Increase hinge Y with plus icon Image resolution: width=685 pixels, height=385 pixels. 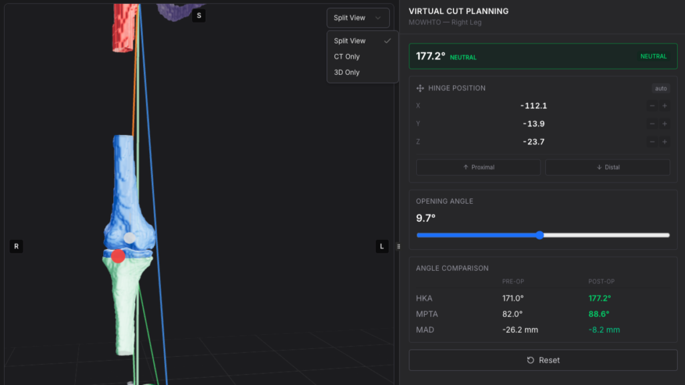(x=664, y=124)
